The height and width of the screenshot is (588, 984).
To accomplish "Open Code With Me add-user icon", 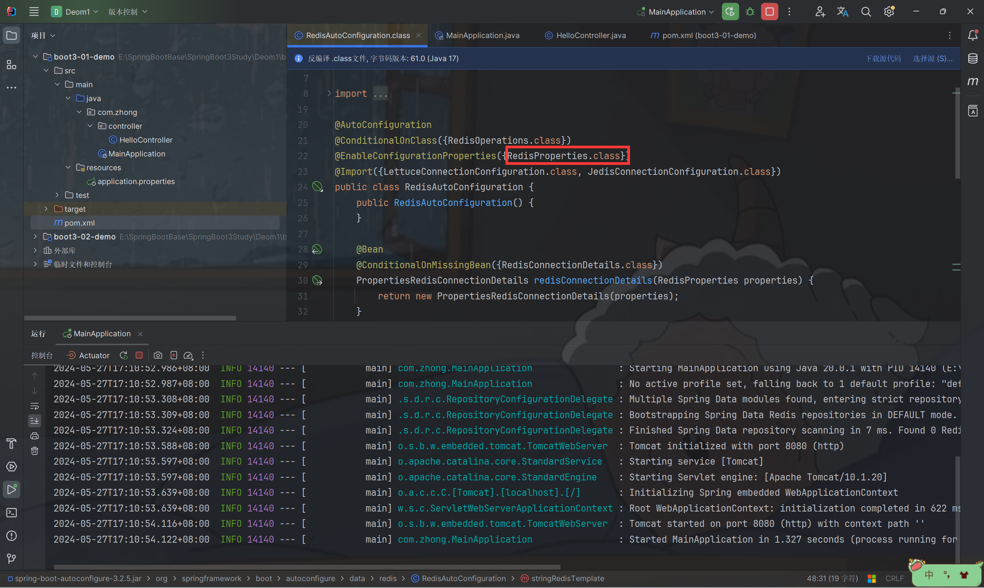I will click(x=820, y=12).
